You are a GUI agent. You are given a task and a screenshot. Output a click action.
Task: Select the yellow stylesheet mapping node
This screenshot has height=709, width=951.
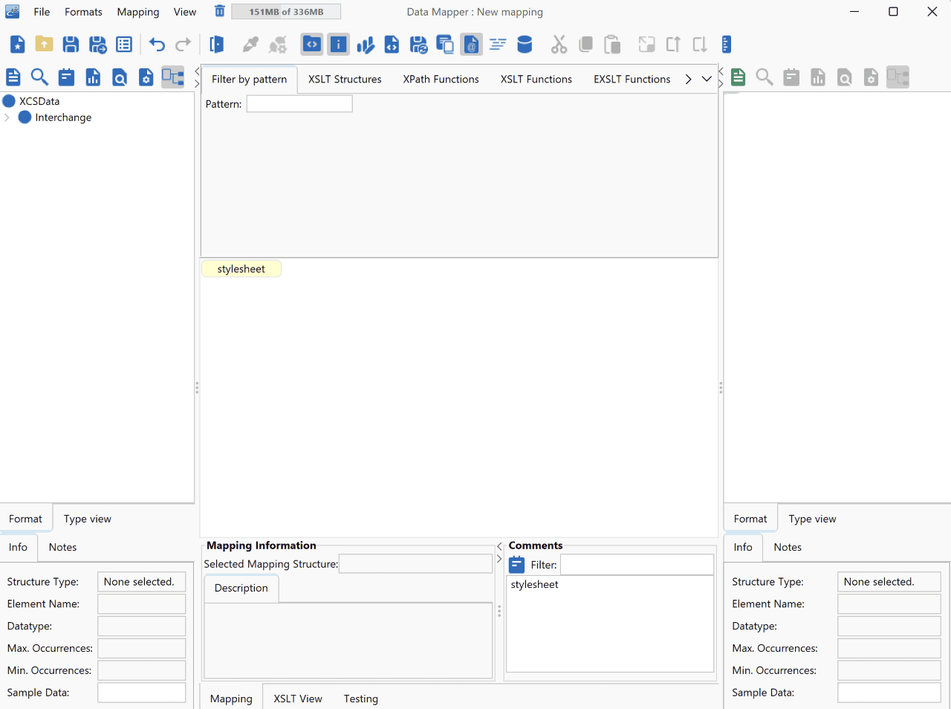241,269
